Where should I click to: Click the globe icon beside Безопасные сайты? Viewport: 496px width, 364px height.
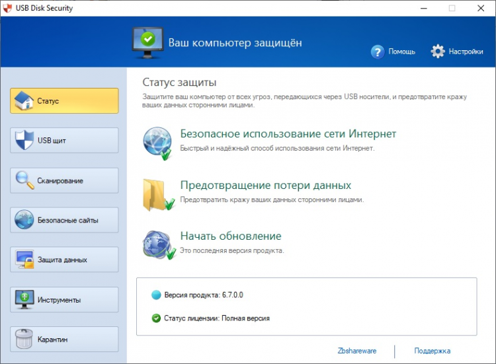point(24,219)
